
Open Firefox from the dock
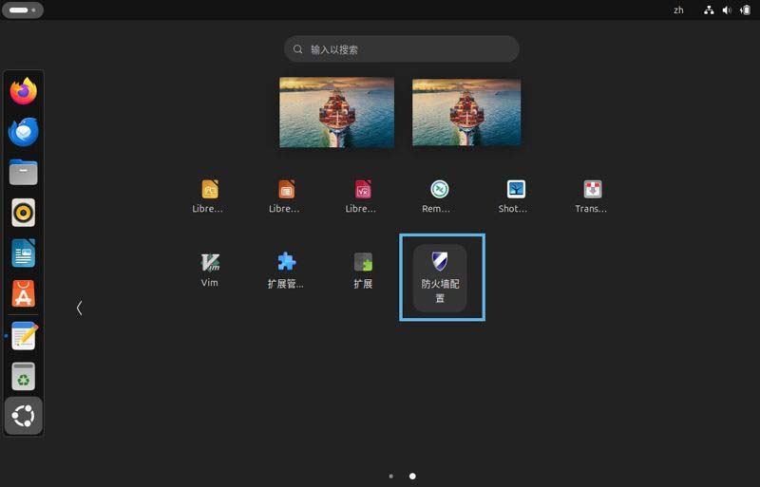coord(24,91)
